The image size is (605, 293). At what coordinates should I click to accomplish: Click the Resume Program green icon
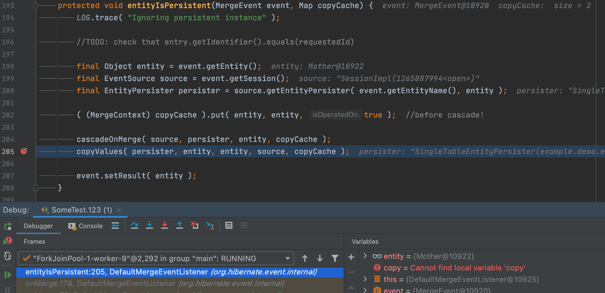[8, 274]
